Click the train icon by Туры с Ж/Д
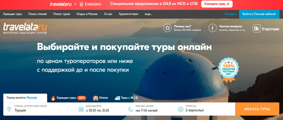This screenshot has height=120, width=283. click(117, 98)
